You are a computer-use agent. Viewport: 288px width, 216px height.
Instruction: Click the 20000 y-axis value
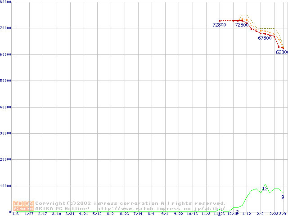click(x=6, y=159)
